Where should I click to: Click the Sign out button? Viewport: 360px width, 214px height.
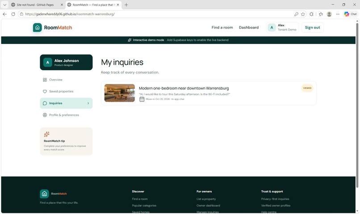pyautogui.click(x=313, y=28)
